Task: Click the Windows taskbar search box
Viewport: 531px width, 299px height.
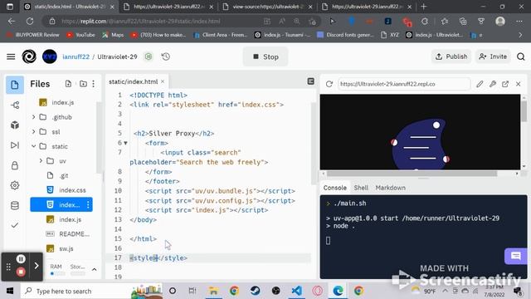Action: click(91, 291)
